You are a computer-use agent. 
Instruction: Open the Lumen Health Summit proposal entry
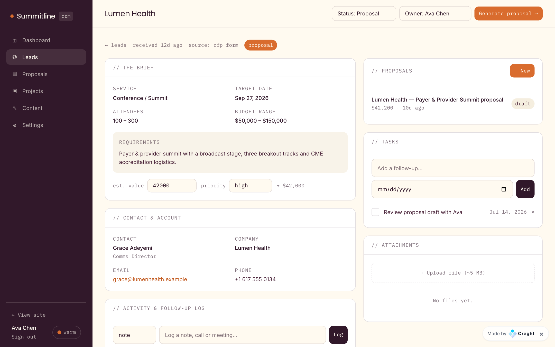point(437,100)
